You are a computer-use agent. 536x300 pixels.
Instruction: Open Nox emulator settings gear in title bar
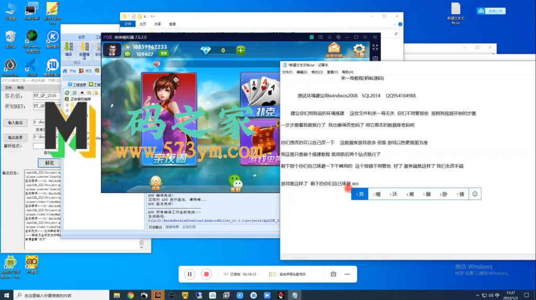[x=339, y=37]
